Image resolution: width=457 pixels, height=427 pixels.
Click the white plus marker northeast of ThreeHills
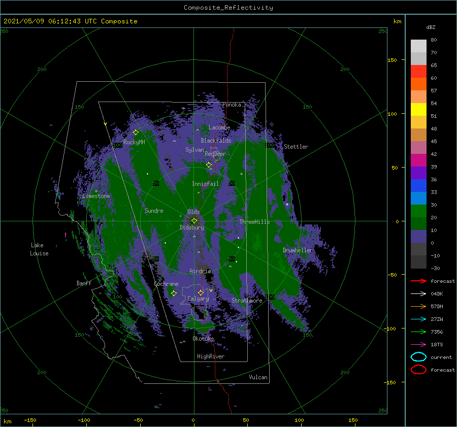(x=287, y=204)
